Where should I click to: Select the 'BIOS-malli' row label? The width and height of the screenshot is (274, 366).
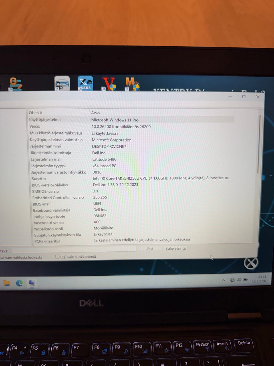pyautogui.click(x=42, y=204)
